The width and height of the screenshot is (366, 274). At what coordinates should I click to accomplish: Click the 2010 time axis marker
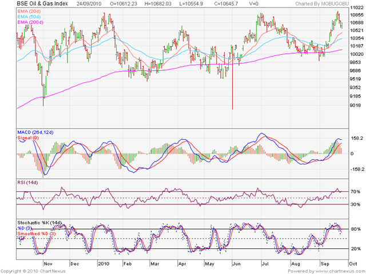(104, 264)
